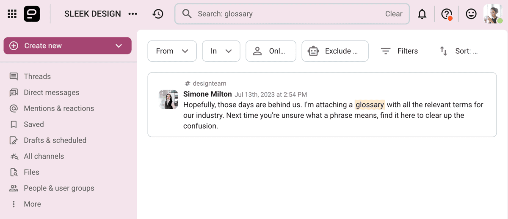508x219 pixels.
Task: Clear the glossary search
Action: 394,14
